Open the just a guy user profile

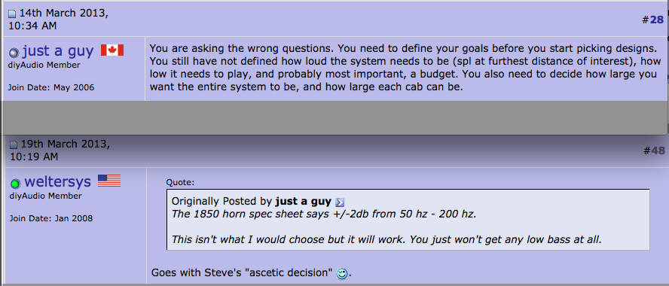(58, 51)
